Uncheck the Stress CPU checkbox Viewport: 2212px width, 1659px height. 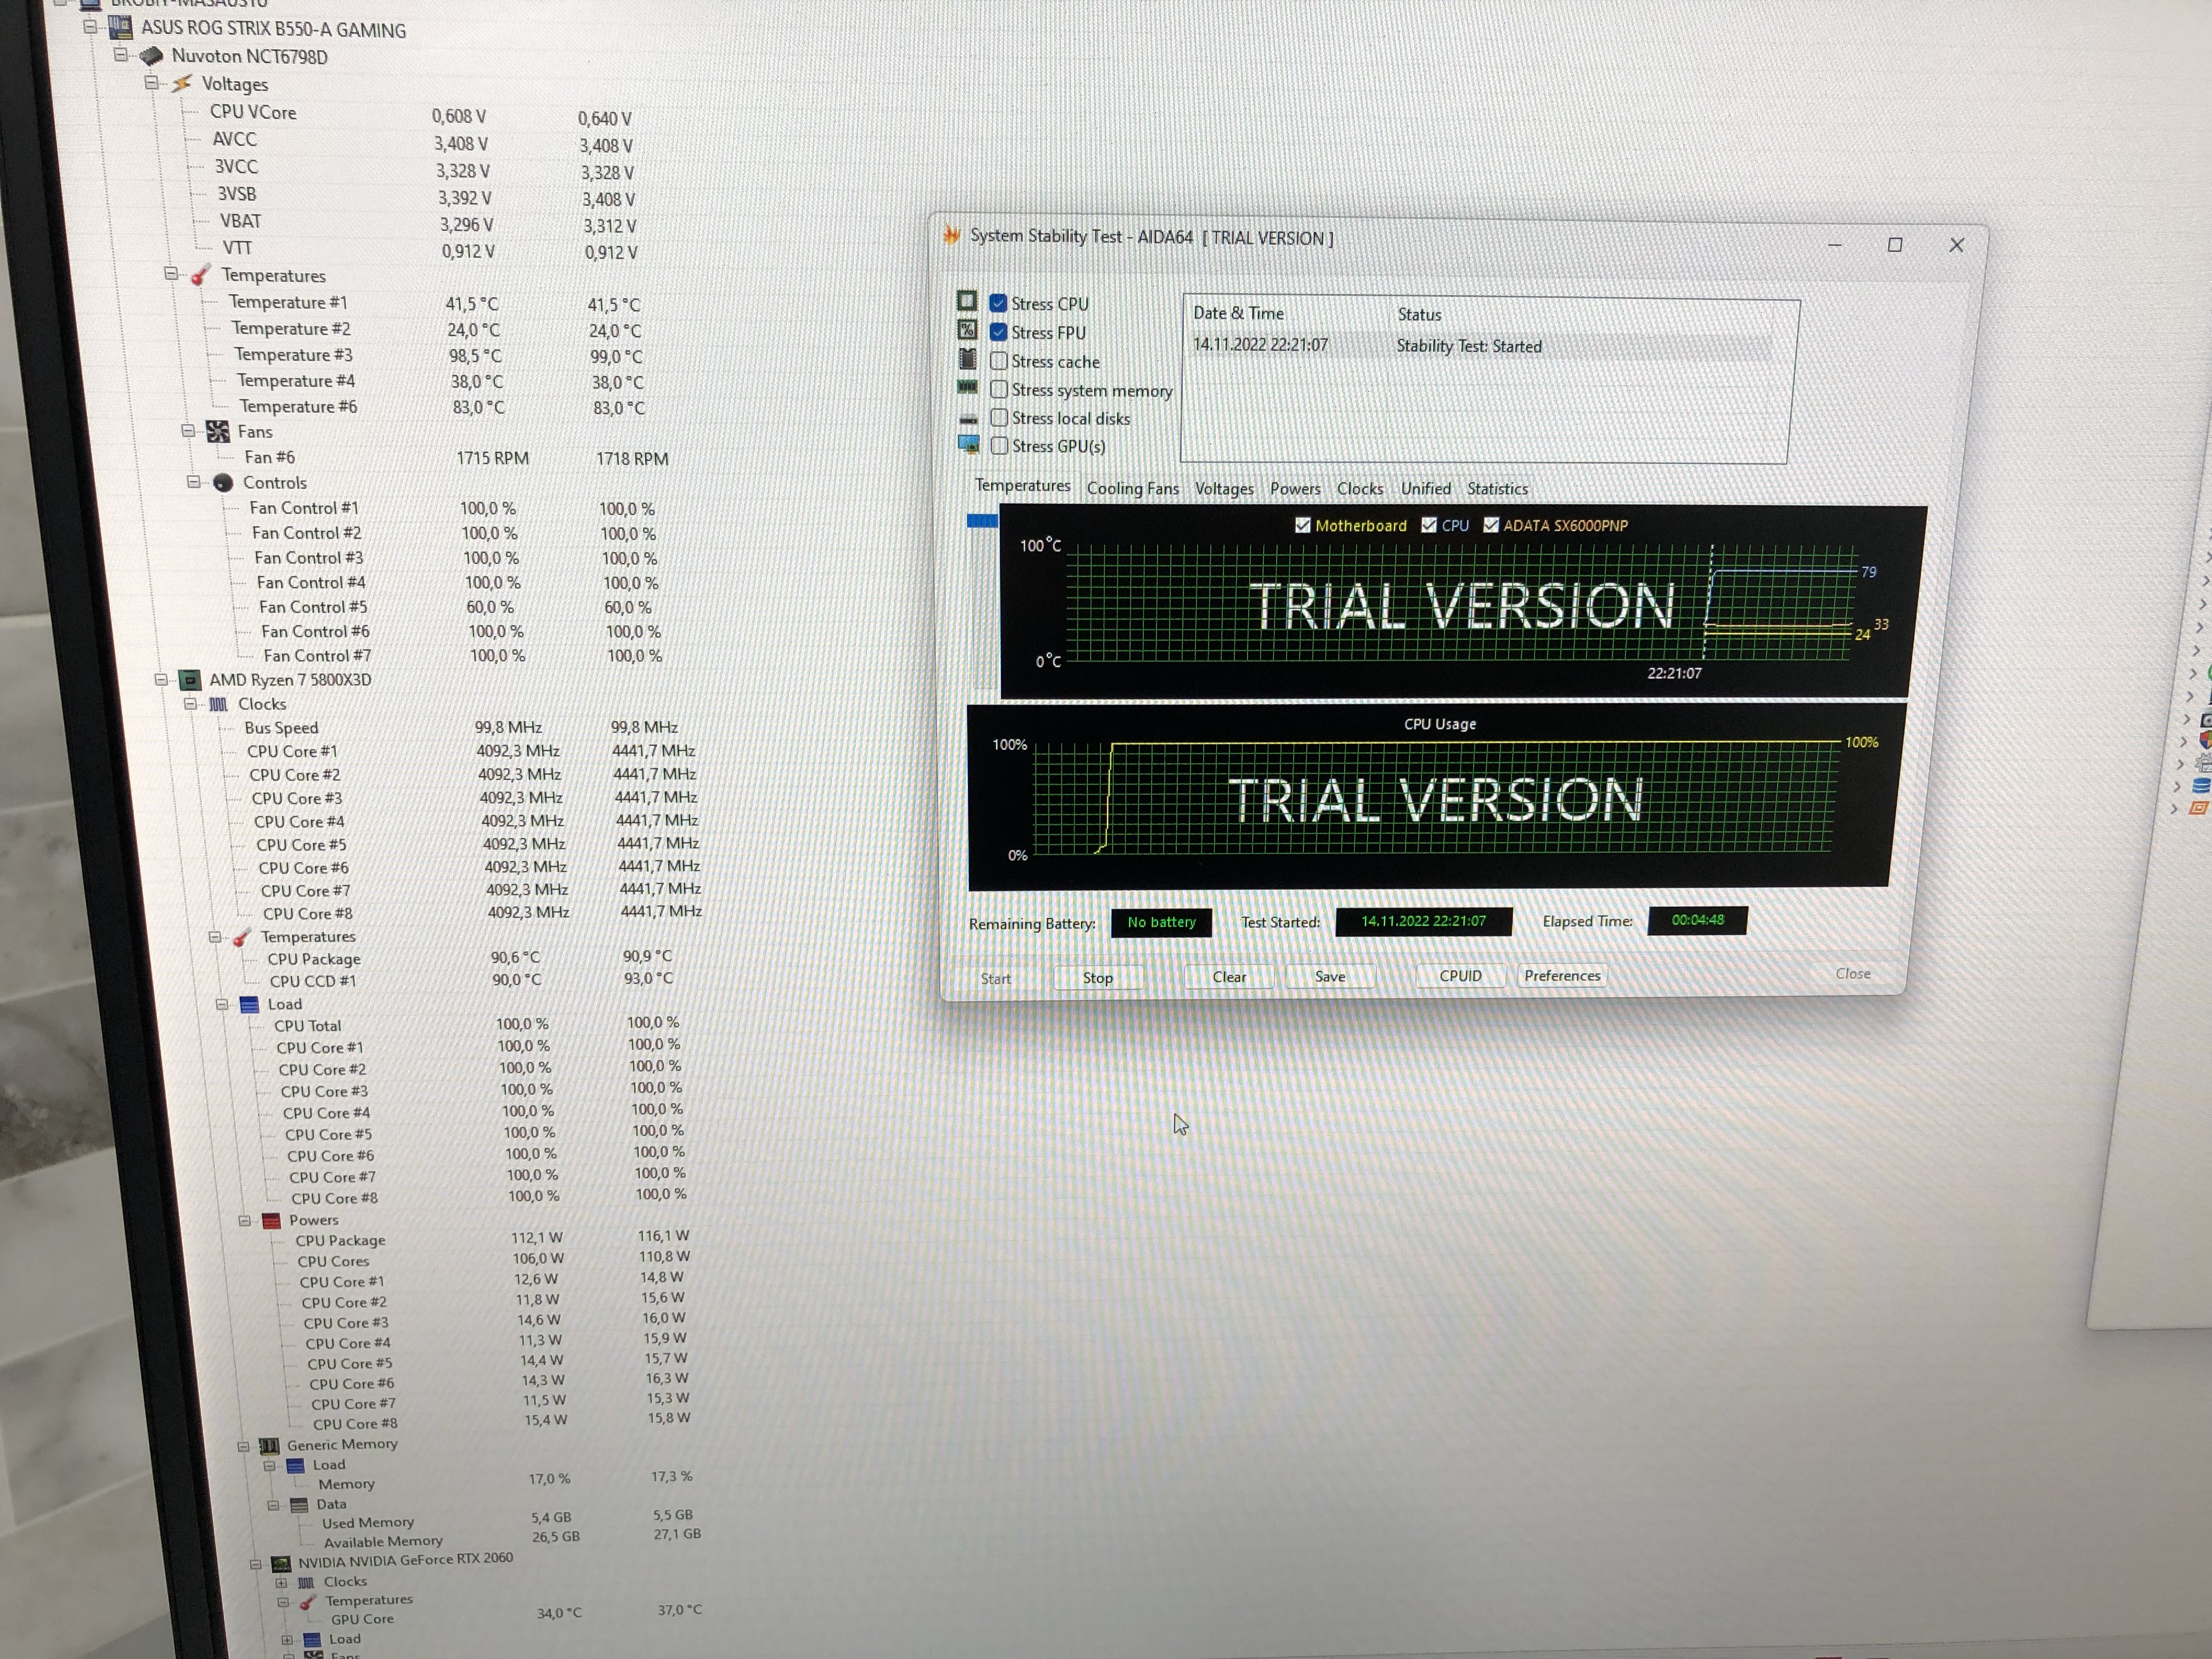[997, 302]
